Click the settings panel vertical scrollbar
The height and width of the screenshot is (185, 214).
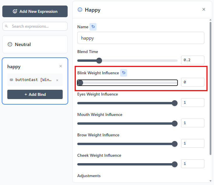(x=211, y=87)
